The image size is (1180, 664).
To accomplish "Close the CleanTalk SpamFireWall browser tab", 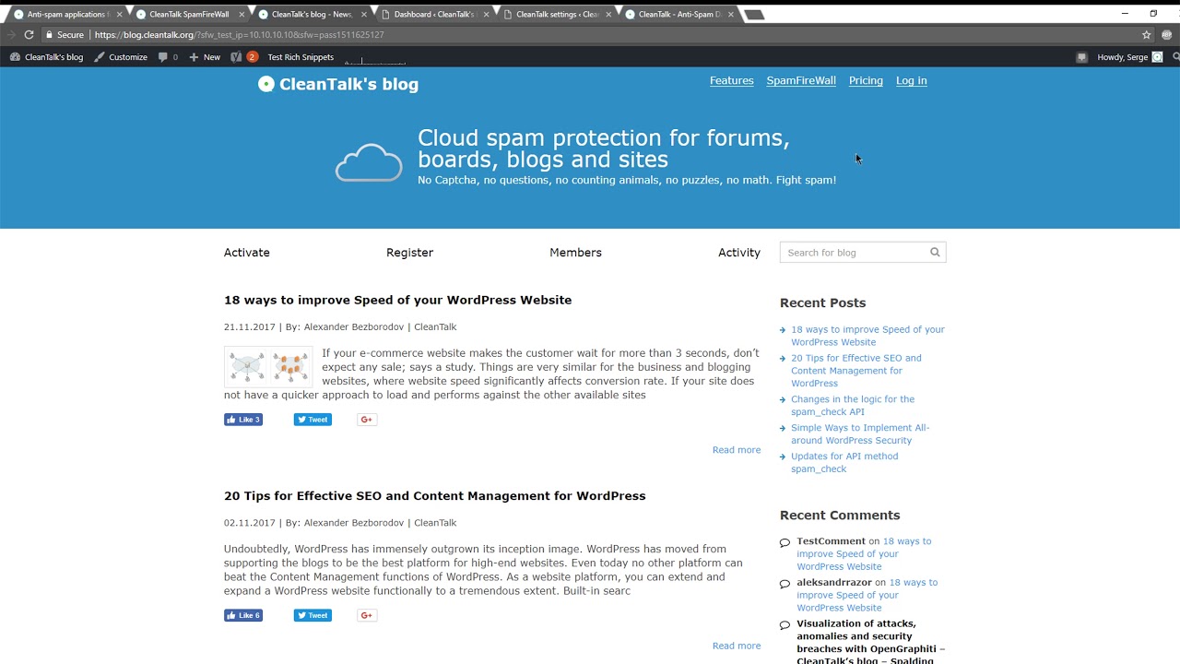I will coord(241,14).
